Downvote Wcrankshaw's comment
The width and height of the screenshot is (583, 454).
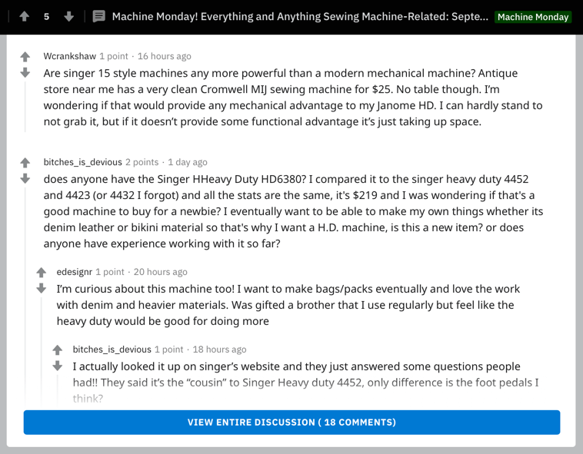(25, 72)
